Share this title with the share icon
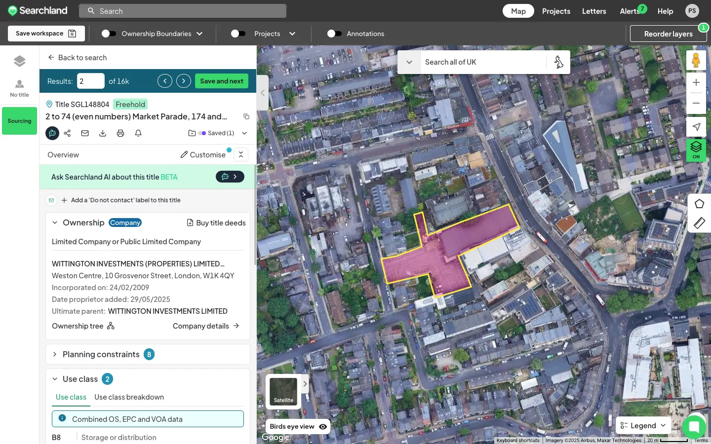This screenshot has height=444, width=711. pos(67,133)
